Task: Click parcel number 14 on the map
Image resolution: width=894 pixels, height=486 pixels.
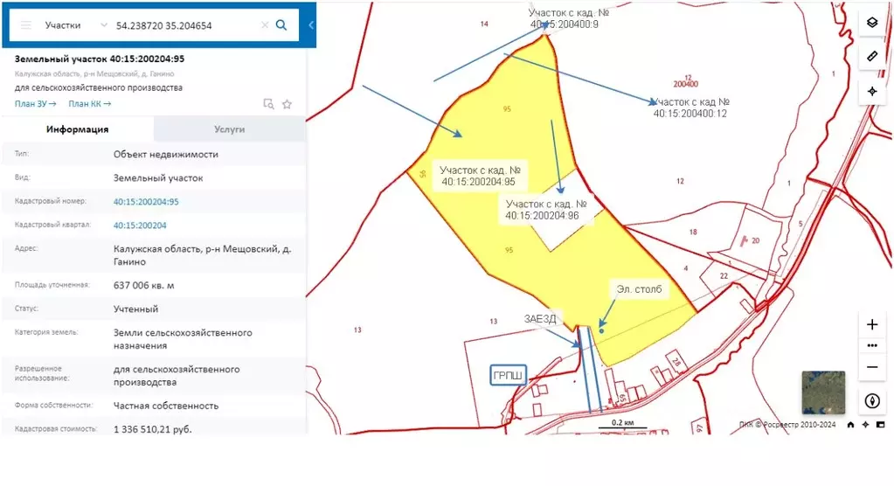Action: pyautogui.click(x=484, y=24)
